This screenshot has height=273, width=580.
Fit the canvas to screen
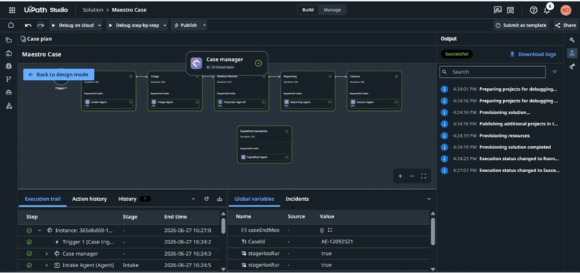pyautogui.click(x=424, y=176)
